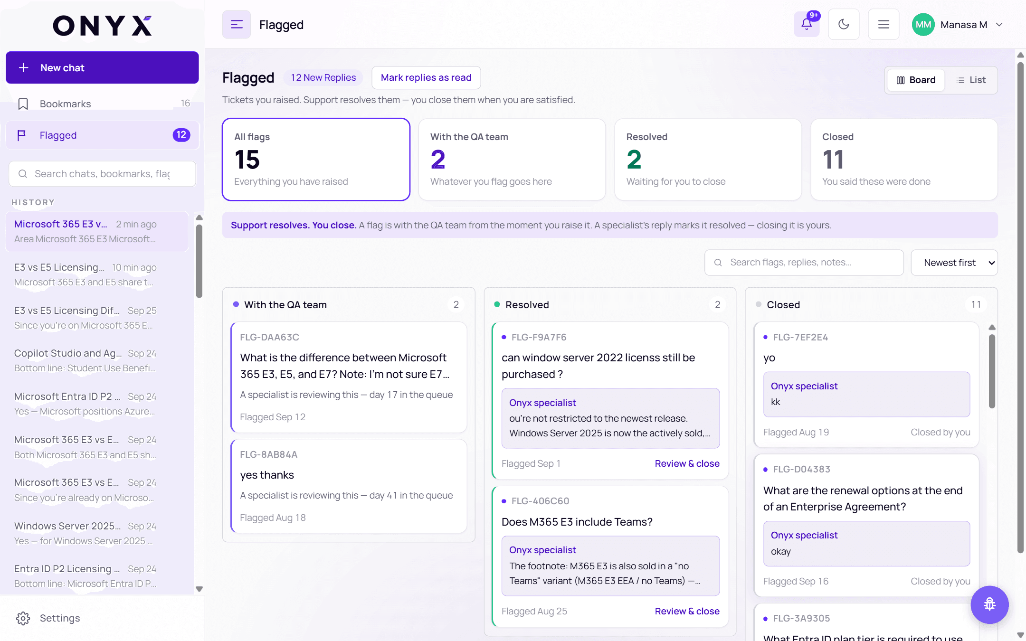Click the With the QA team column header
Image resolution: width=1026 pixels, height=641 pixels.
[349, 305]
